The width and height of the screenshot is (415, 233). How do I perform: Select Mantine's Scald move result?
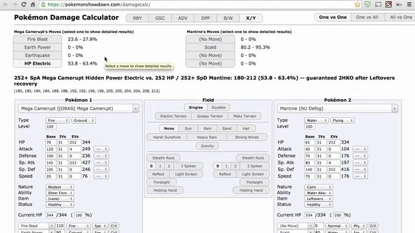pyautogui.click(x=210, y=47)
